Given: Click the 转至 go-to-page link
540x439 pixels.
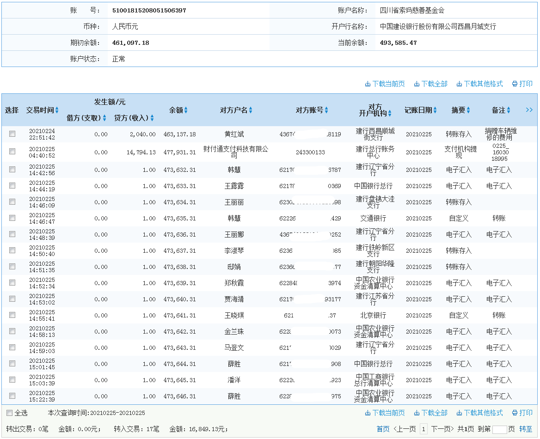Looking at the screenshot, I should [526, 429].
